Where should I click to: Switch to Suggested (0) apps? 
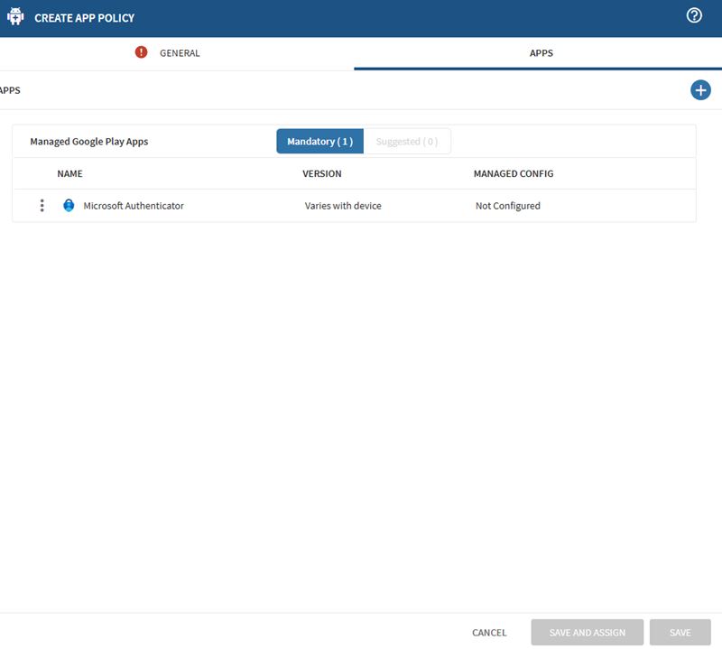(x=406, y=142)
